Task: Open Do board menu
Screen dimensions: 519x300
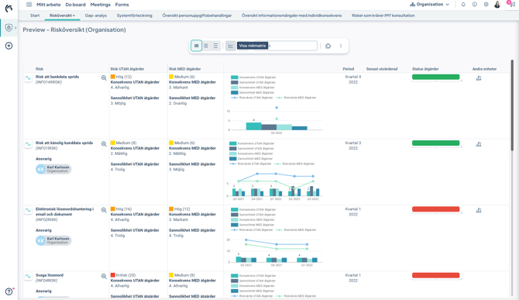Action: point(75,5)
